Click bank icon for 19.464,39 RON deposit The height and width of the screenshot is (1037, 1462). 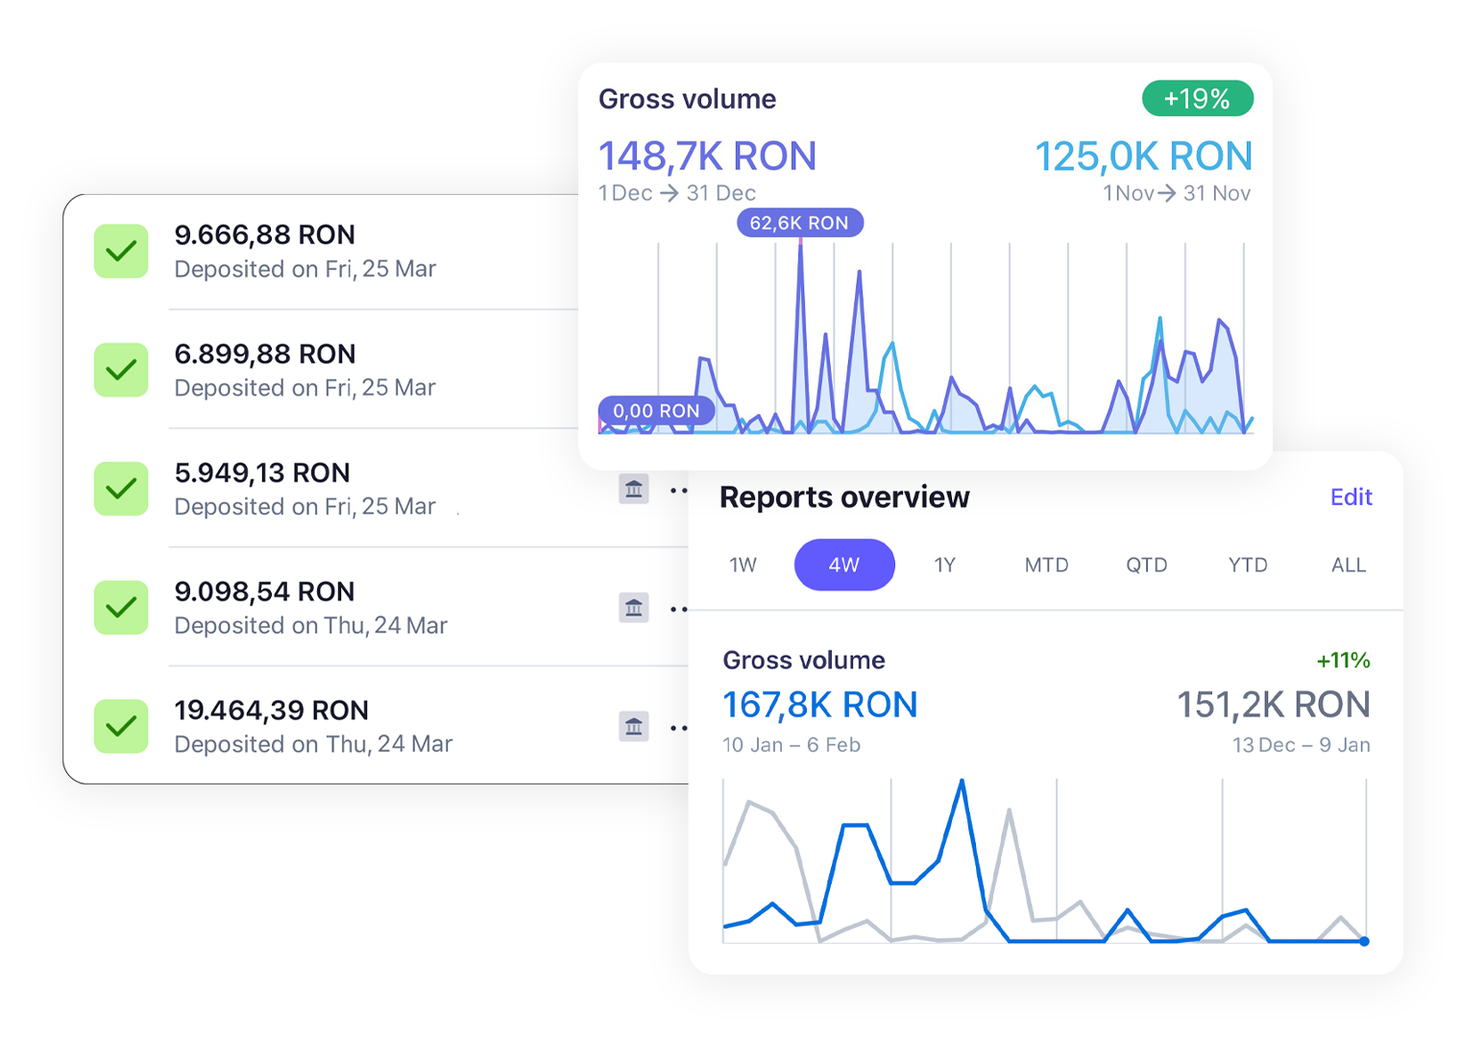[633, 727]
